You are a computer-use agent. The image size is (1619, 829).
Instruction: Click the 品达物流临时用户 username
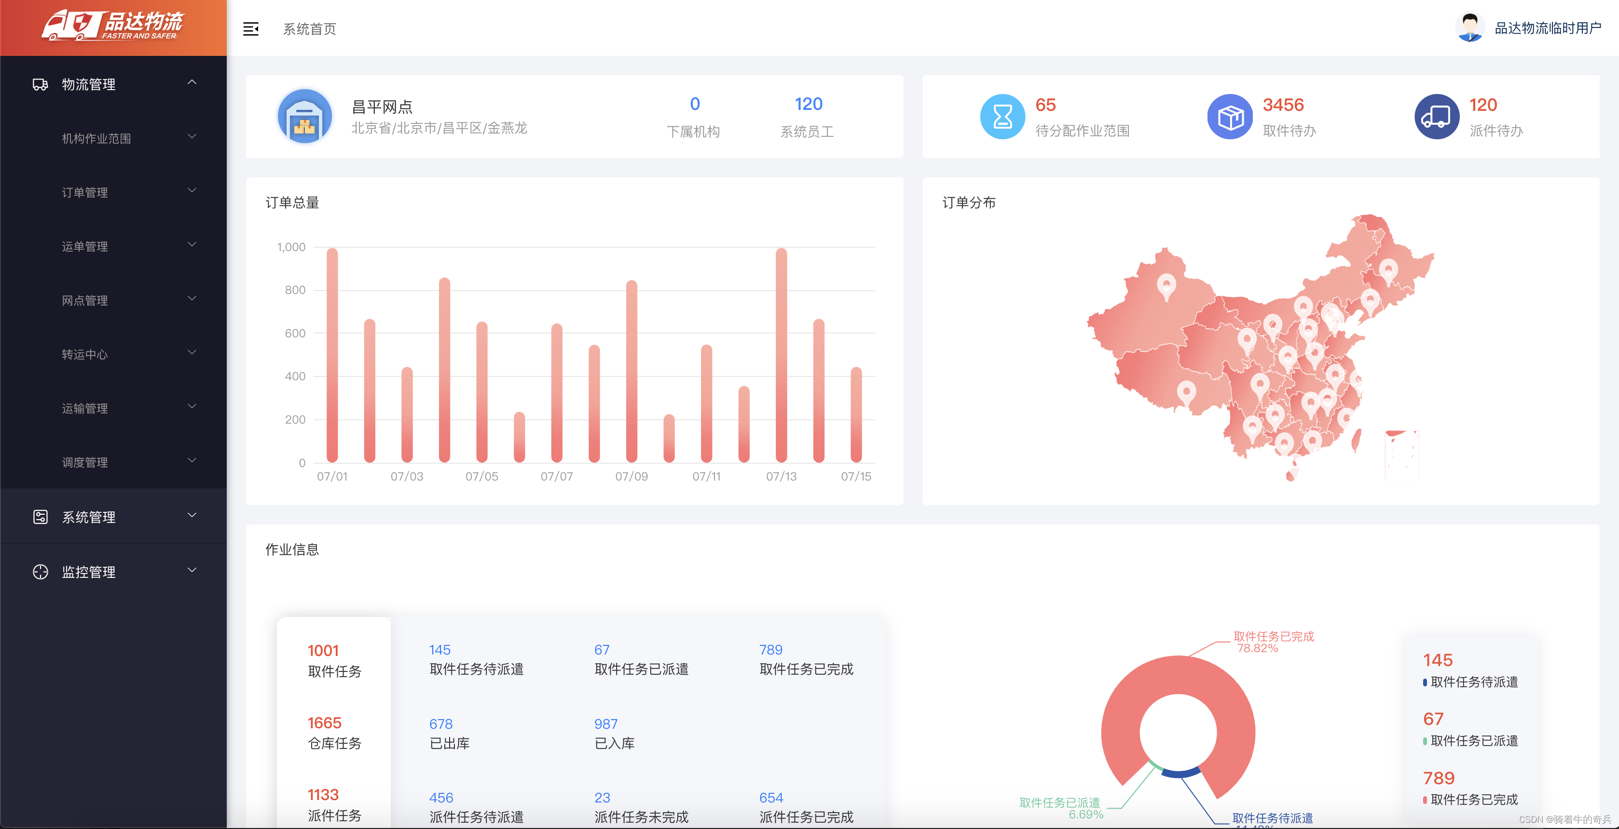click(1547, 28)
